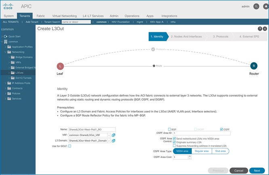This screenshot has height=175, width=269.
Task: Expand the Application Profiles tree node
Action: pyautogui.click(x=6, y=47)
